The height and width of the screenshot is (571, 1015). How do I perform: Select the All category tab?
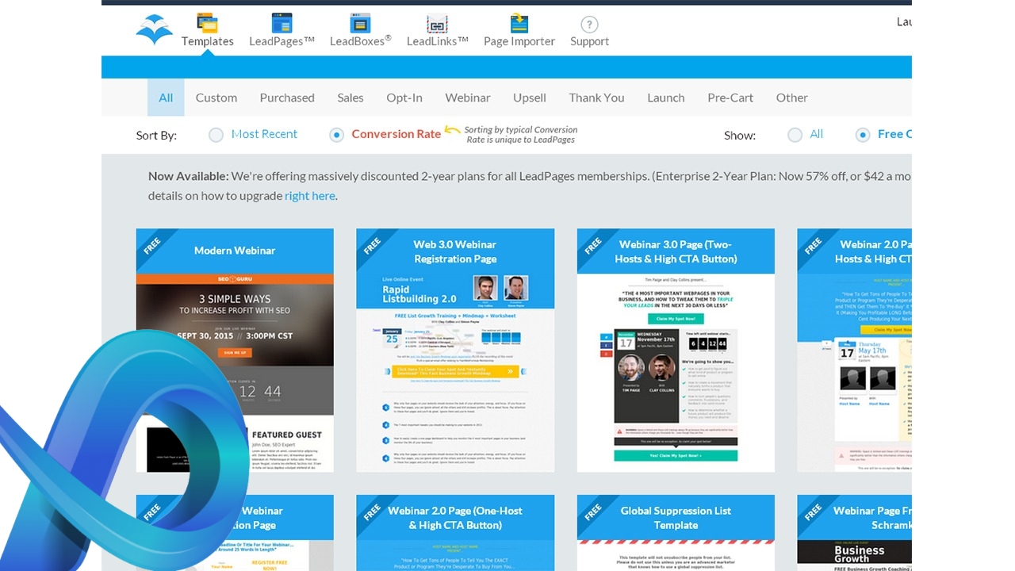click(x=166, y=98)
